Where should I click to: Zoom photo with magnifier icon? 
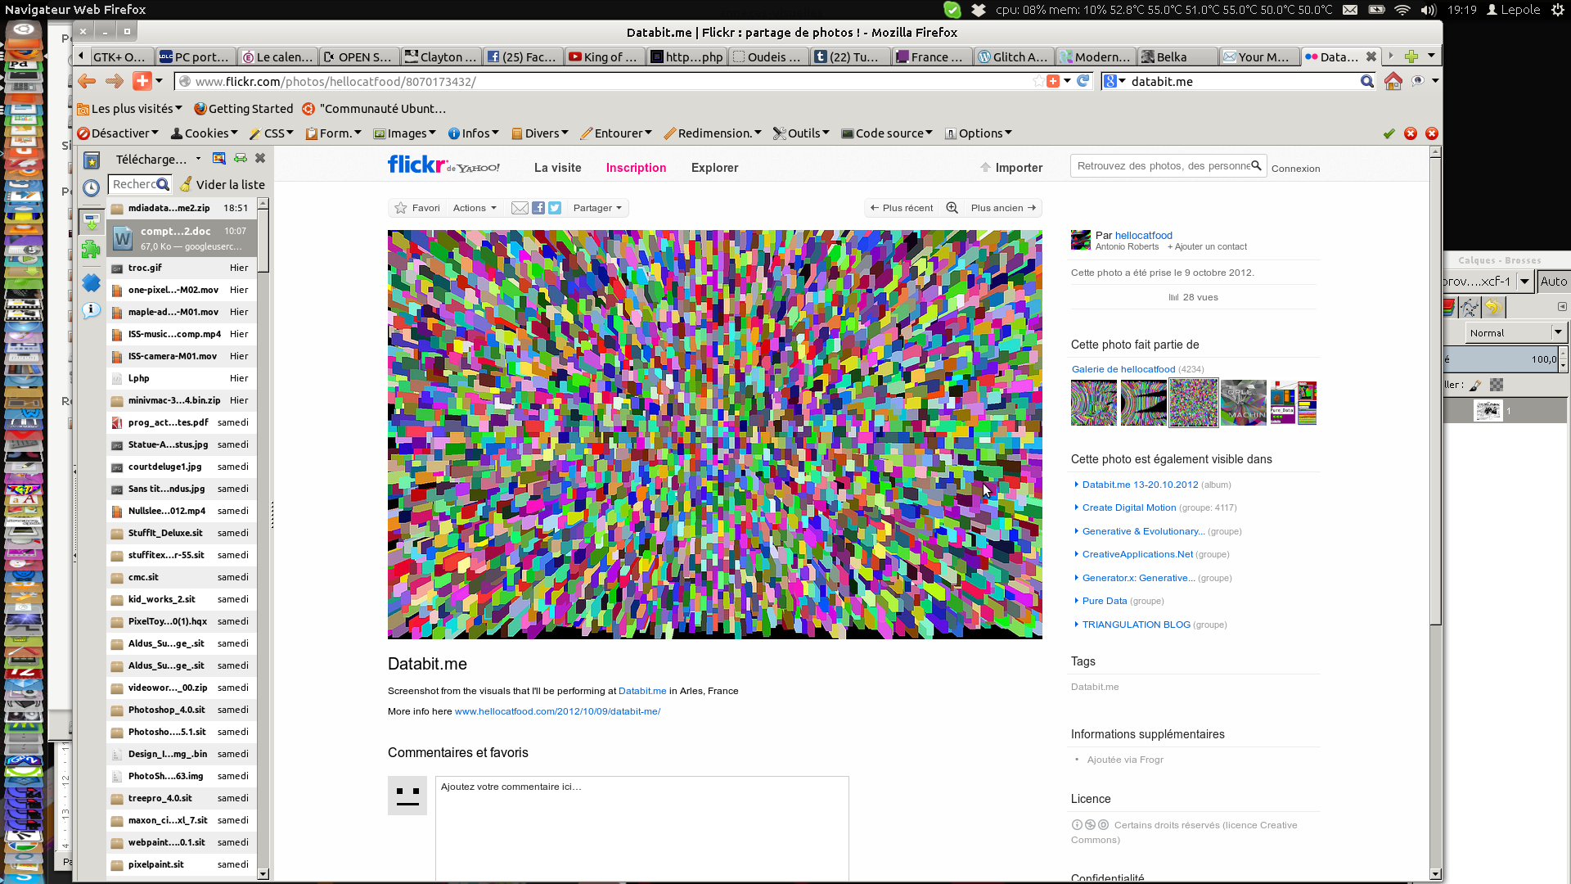pos(952,208)
